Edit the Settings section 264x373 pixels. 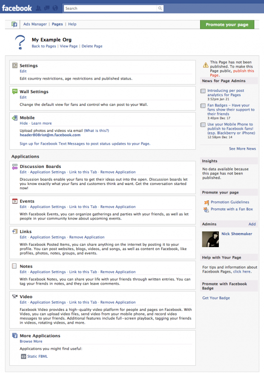(23, 71)
